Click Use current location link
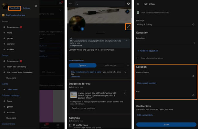The image size is (198, 129). 147,83
